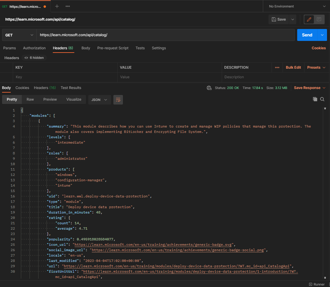Click the header Key input field

pos(65,77)
